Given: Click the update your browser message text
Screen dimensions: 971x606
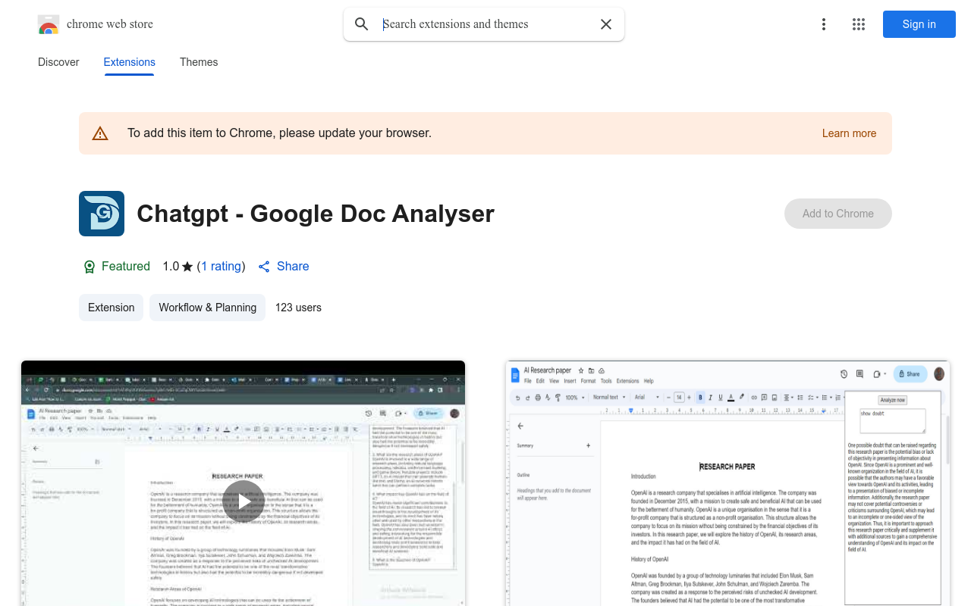Looking at the screenshot, I should [279, 133].
